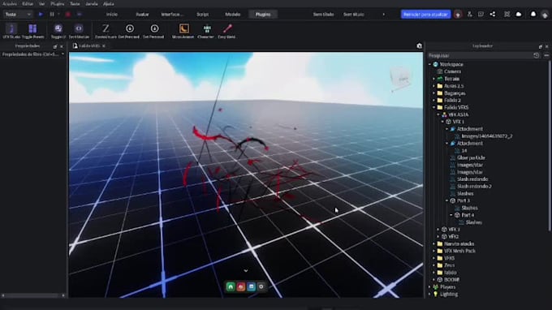Click the first Set Personal download icon
Screen dimensions: 552x310
point(130,28)
